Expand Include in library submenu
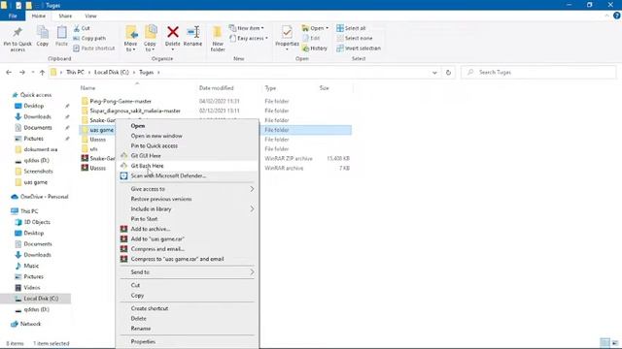Screen dimensions: 622x349 click(252, 209)
